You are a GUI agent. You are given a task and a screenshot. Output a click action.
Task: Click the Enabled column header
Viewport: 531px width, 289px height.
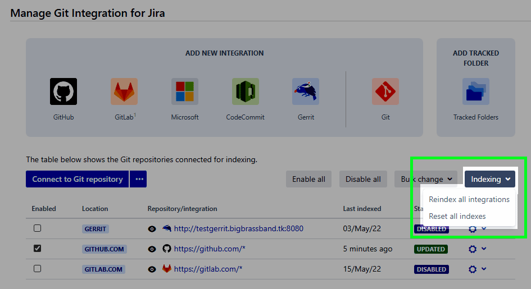tap(44, 209)
